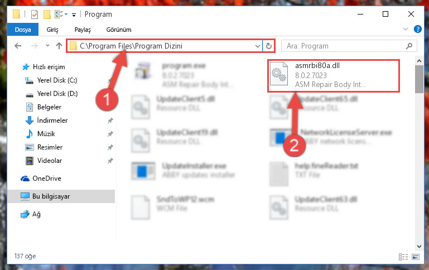This screenshot has width=429, height=270.
Task: Click in the Ara: Program search field
Action: pyautogui.click(x=344, y=46)
